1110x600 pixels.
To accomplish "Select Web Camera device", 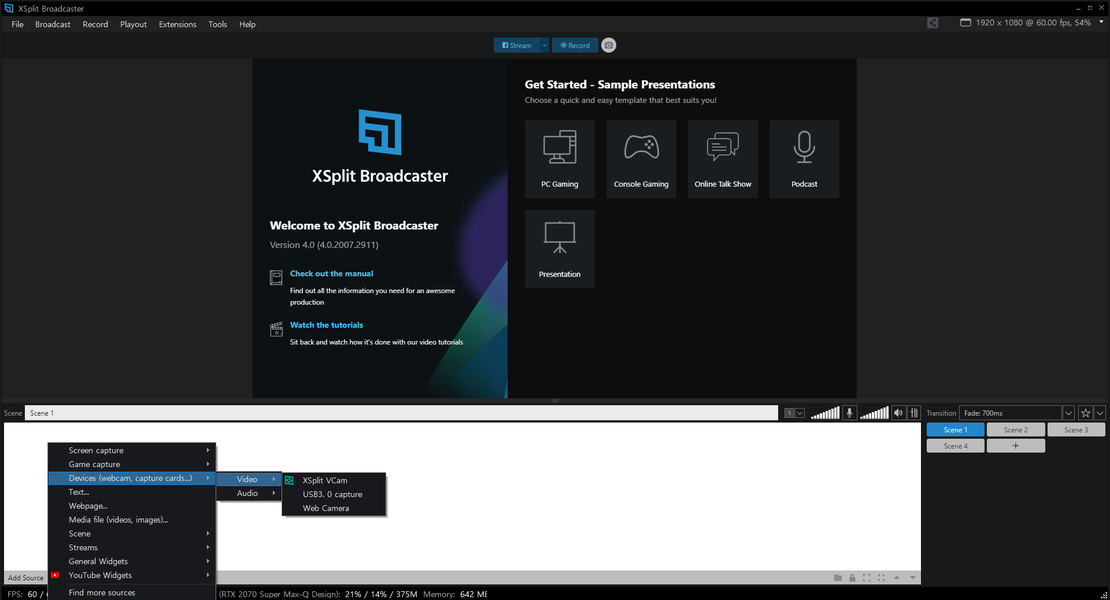I will pos(334,508).
